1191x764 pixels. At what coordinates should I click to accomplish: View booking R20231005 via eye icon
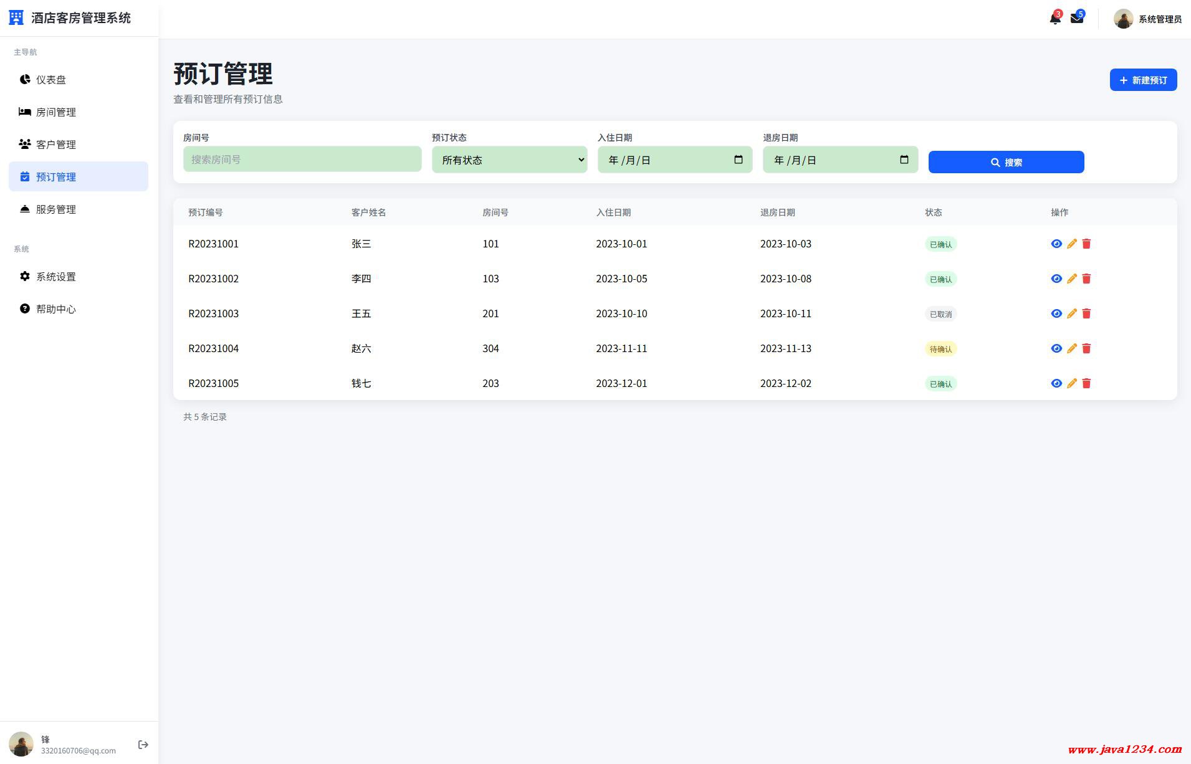(1056, 383)
